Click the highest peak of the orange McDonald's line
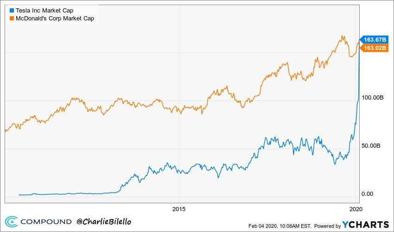 pyautogui.click(x=343, y=36)
